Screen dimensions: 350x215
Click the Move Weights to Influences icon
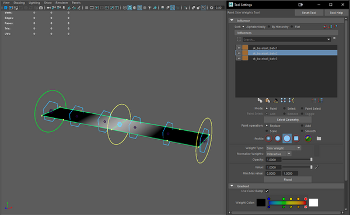point(283,100)
